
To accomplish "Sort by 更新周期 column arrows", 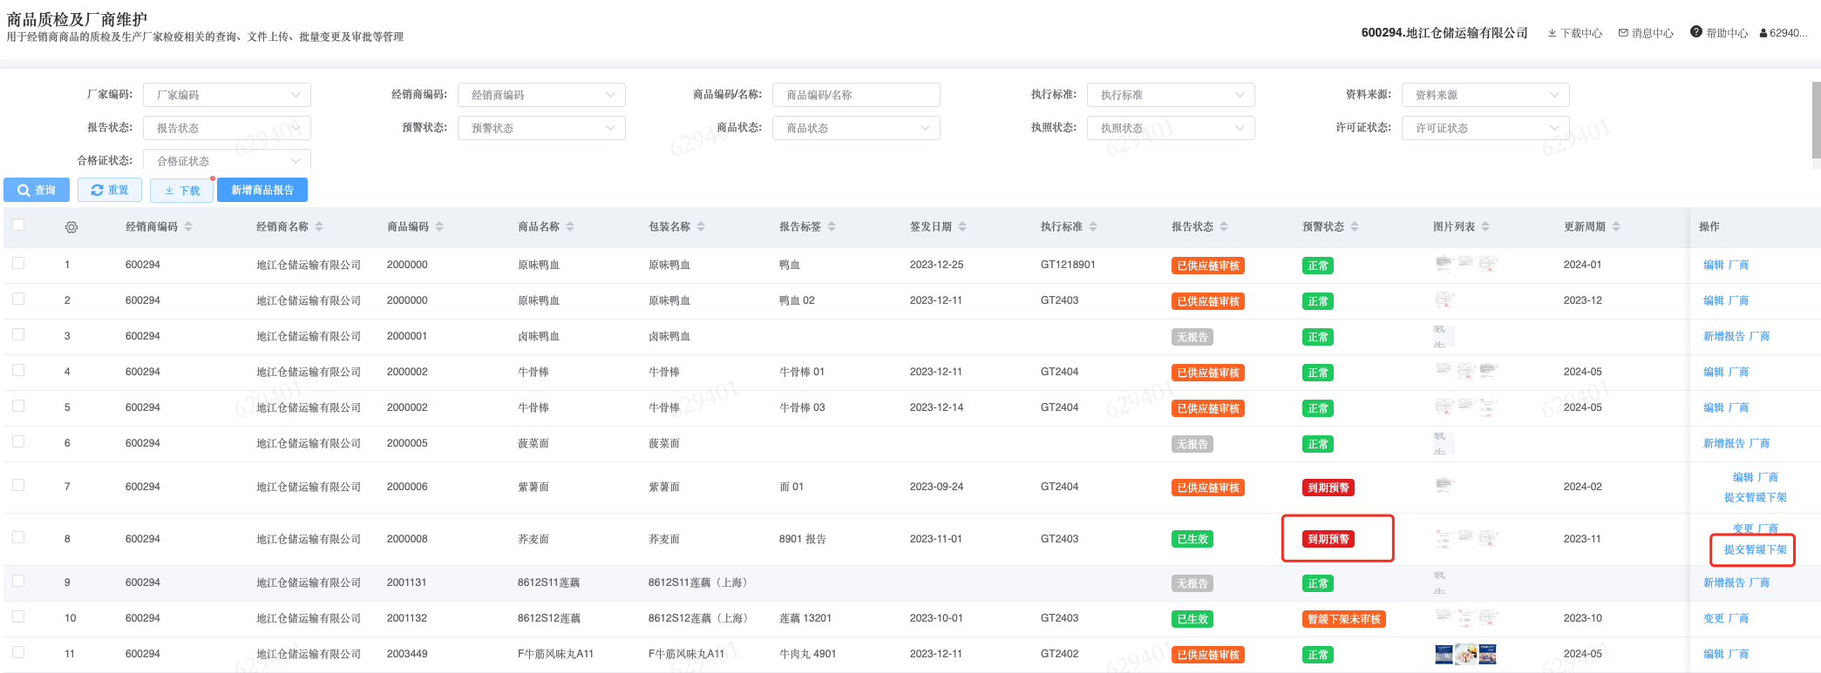I will point(1616,226).
